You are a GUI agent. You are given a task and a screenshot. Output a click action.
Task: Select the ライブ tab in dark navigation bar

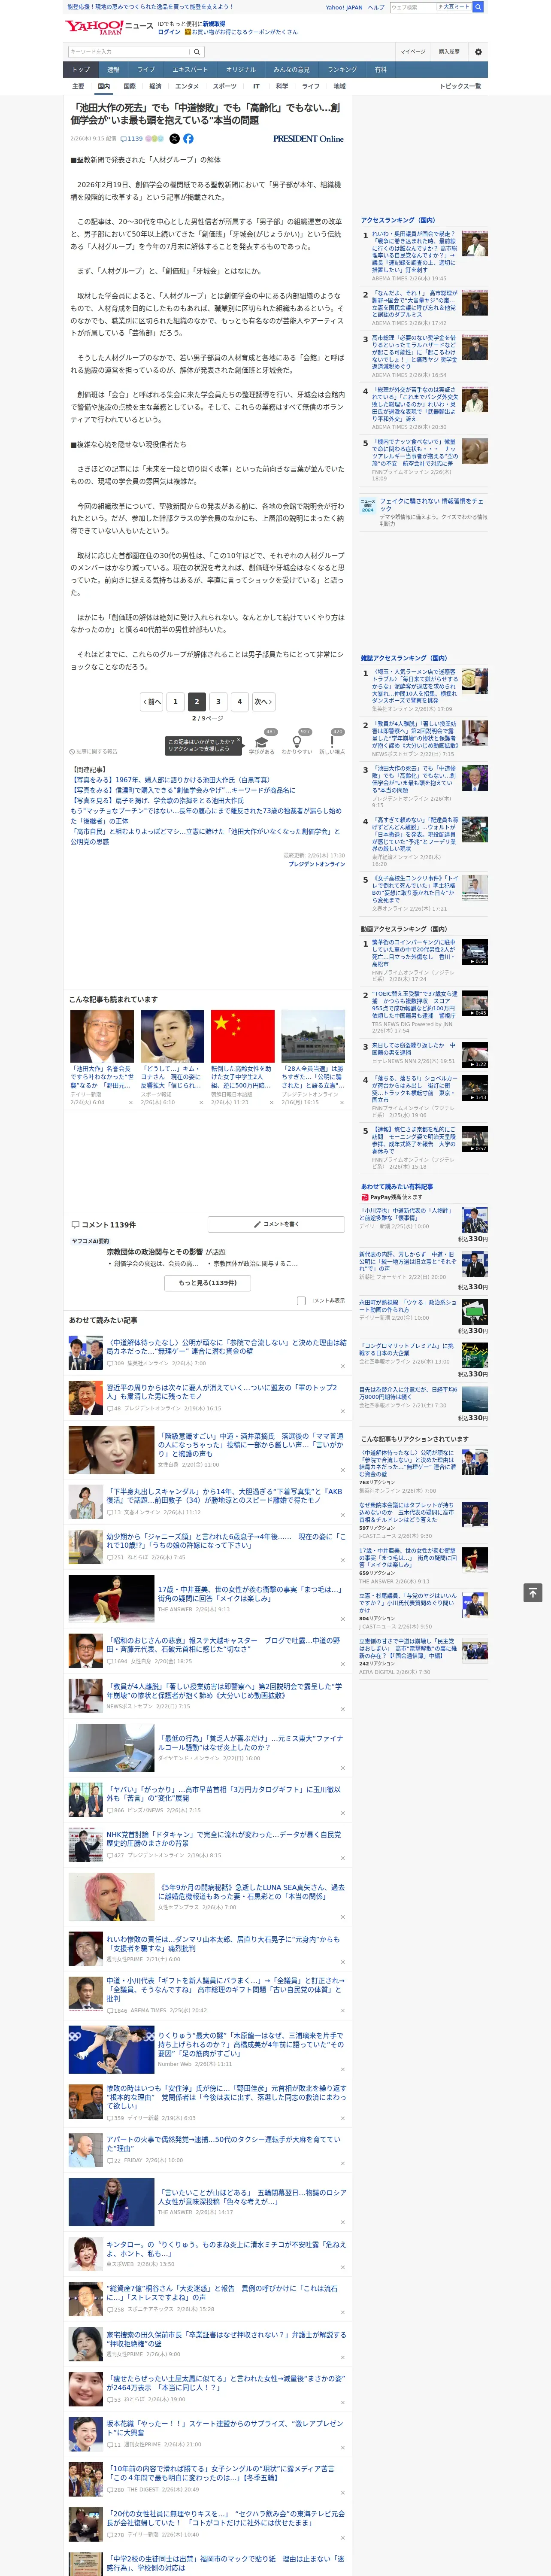(x=146, y=70)
